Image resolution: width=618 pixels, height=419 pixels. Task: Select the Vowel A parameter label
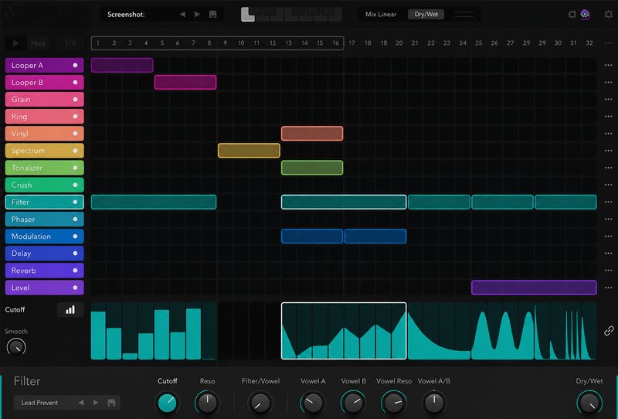[x=313, y=381]
